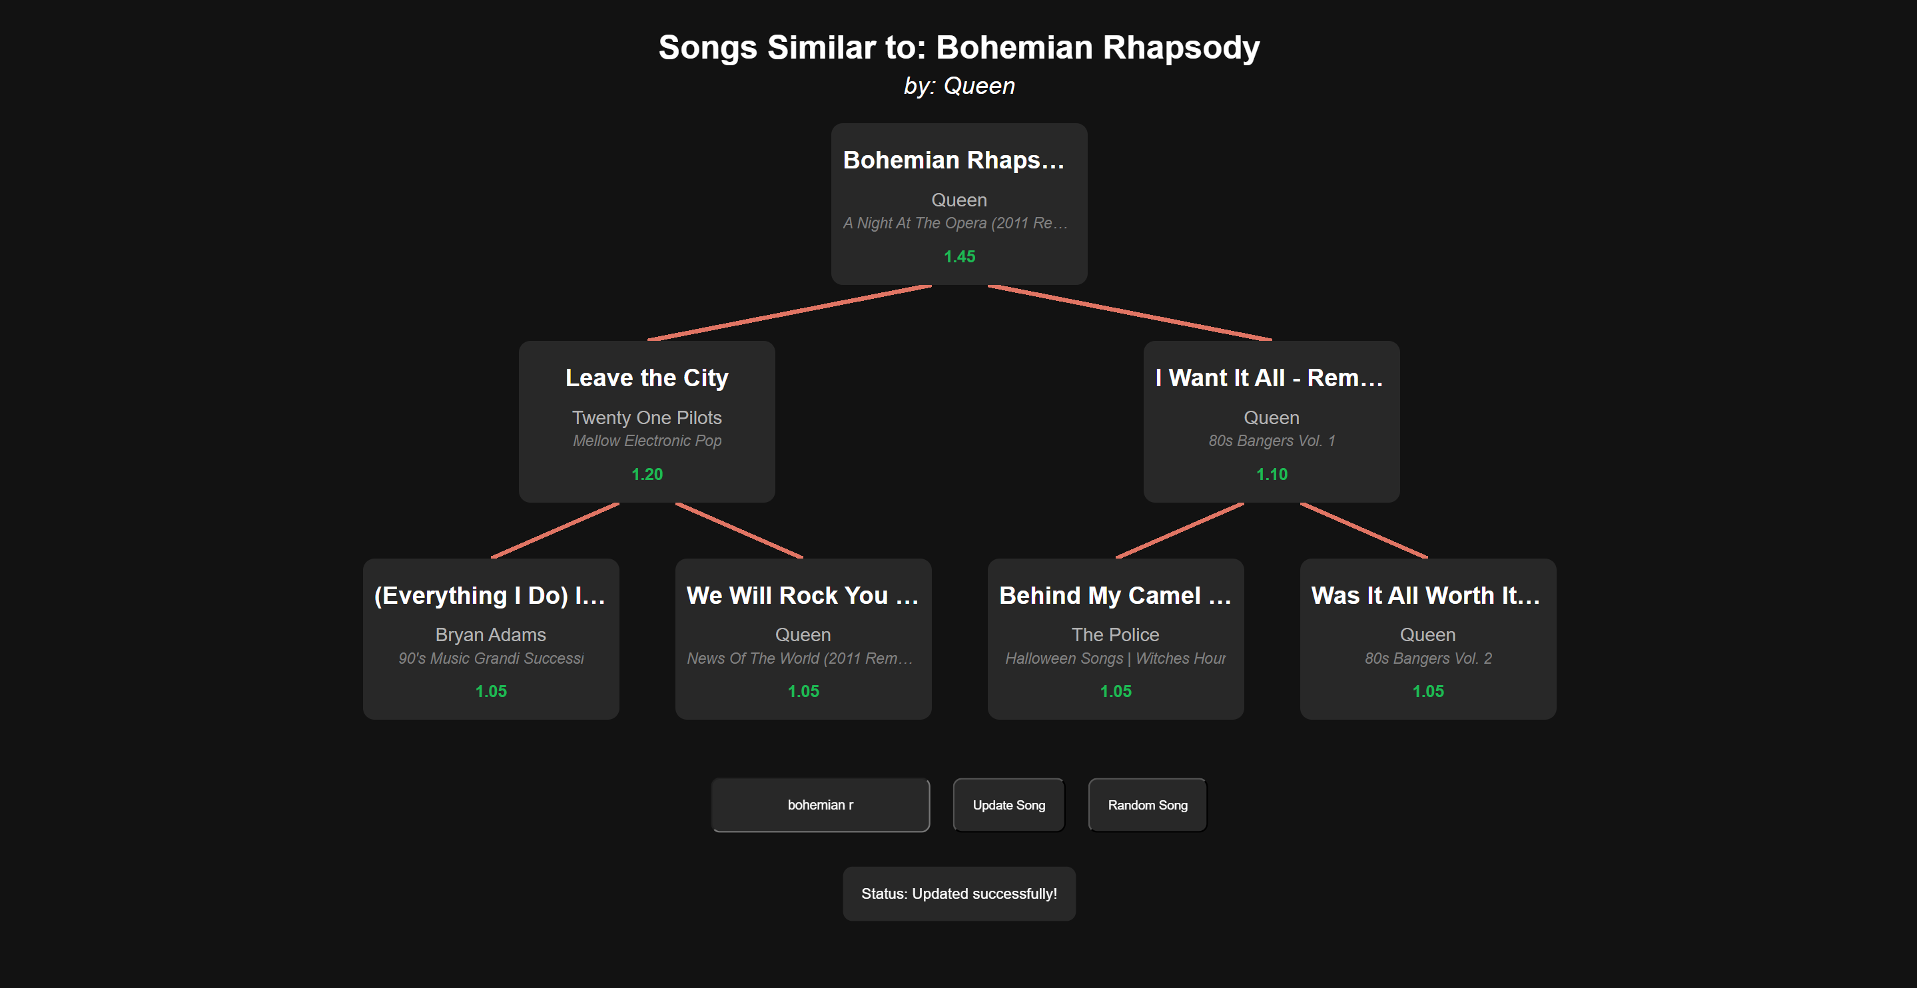Click the Update Song button
The width and height of the screenshot is (1917, 988).
(1008, 804)
